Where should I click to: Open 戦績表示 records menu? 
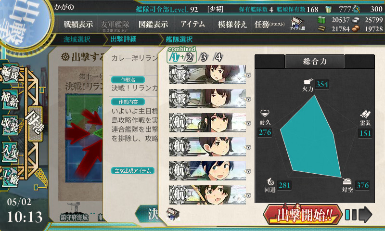(x=78, y=24)
